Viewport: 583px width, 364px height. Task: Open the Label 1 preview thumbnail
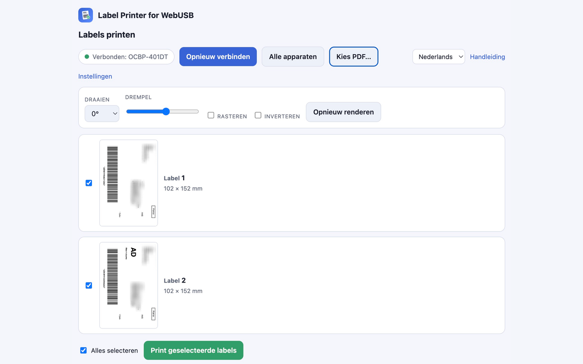pyautogui.click(x=128, y=183)
